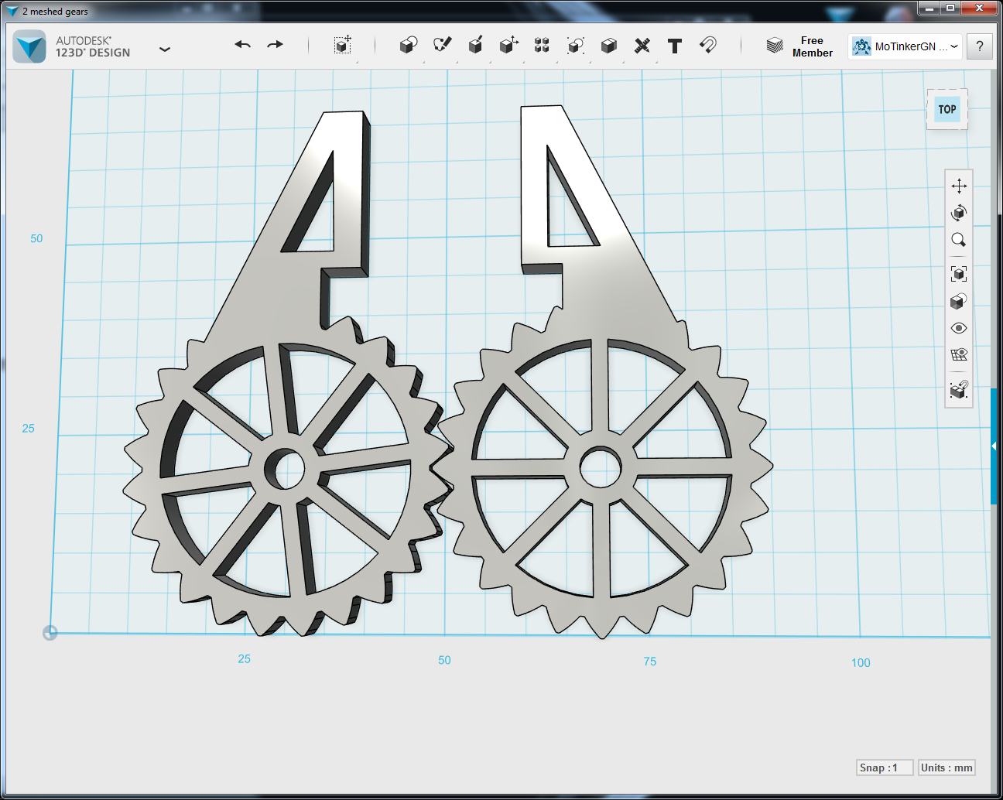This screenshot has width=1003, height=800.
Task: Click the Snap : 1 field
Action: tap(884, 767)
